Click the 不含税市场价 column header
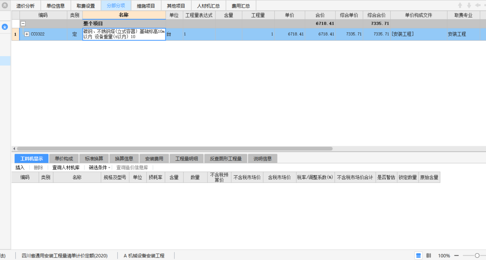The image size is (486, 260). 247,177
